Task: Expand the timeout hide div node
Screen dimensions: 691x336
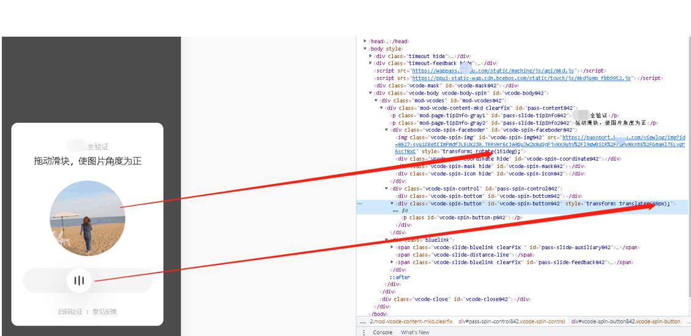Action: point(371,56)
